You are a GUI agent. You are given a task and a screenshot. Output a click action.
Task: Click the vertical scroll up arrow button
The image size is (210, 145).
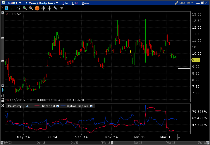point(3,13)
